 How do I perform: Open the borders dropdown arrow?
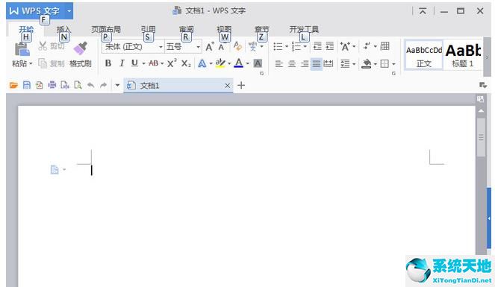[393, 64]
